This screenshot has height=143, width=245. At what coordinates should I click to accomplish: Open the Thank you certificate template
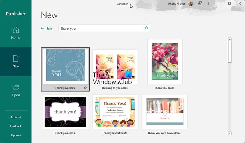tap(115, 112)
